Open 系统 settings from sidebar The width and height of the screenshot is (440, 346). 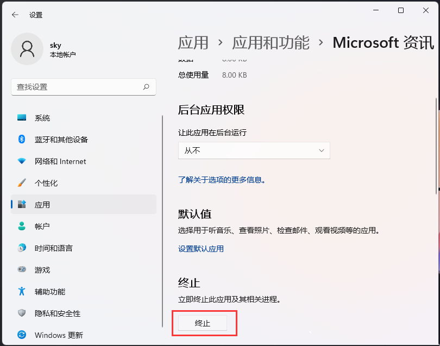tap(42, 118)
